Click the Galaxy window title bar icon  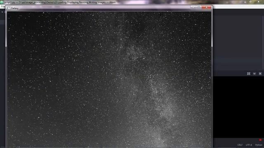pos(8,8)
